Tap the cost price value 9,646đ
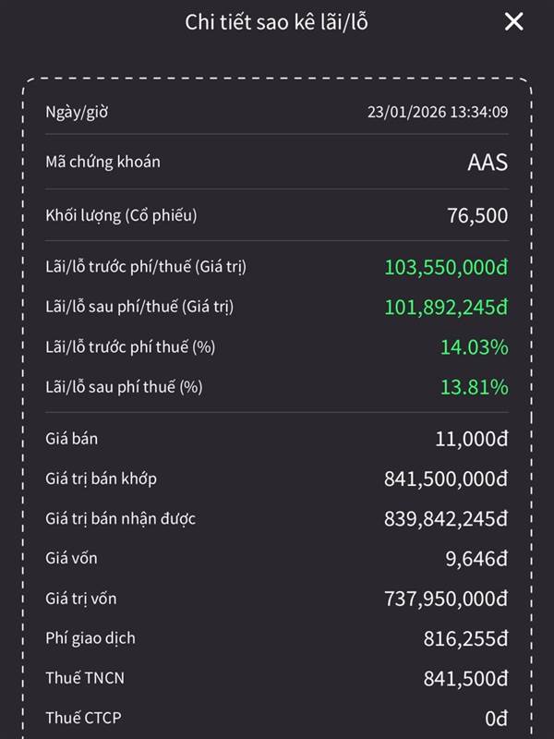This screenshot has width=554, height=739. (x=476, y=559)
